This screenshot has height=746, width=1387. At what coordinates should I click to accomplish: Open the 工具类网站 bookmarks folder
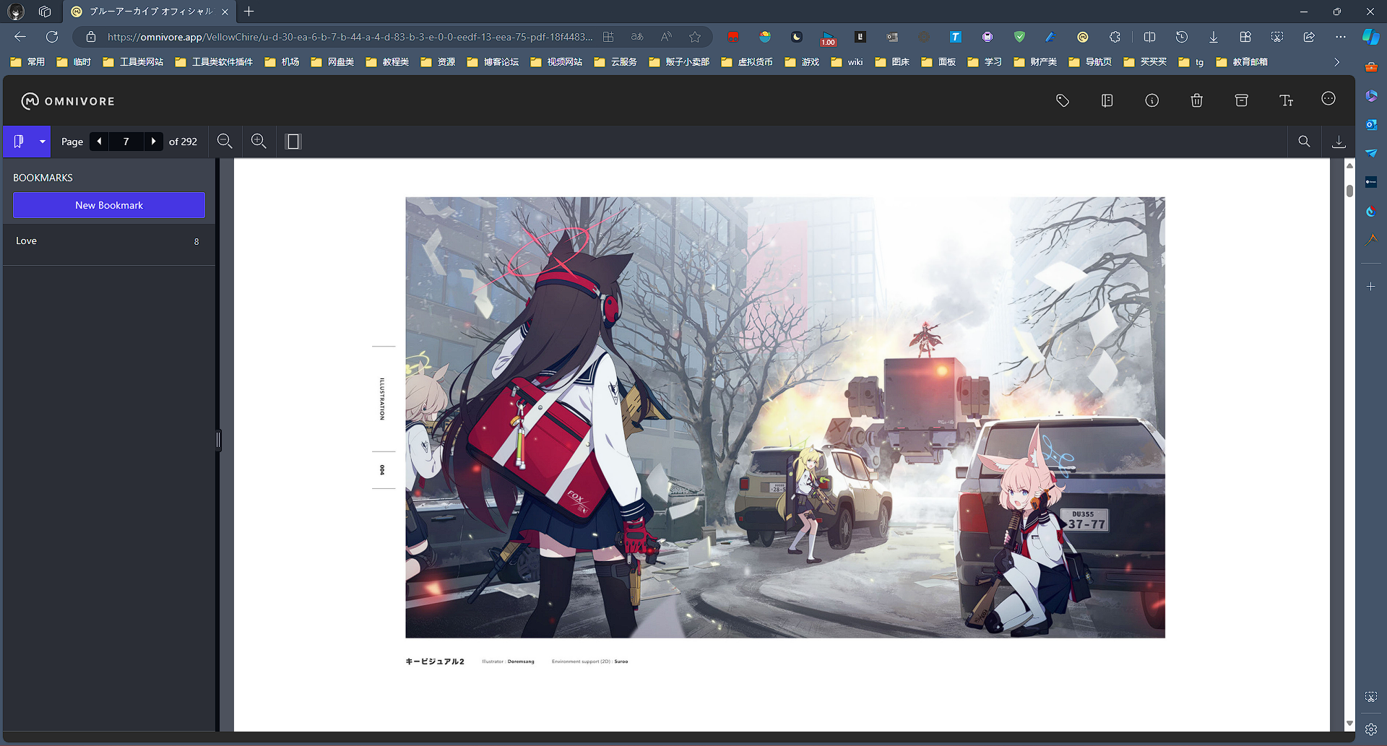(133, 62)
